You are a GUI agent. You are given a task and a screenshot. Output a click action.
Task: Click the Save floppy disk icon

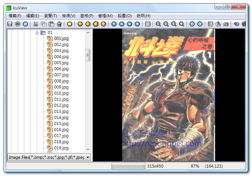[x=10, y=24]
